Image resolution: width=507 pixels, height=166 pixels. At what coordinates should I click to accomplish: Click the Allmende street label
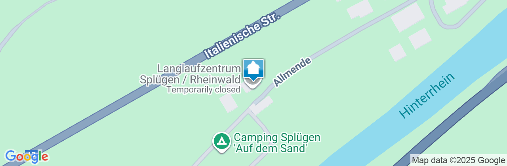pos(293,72)
